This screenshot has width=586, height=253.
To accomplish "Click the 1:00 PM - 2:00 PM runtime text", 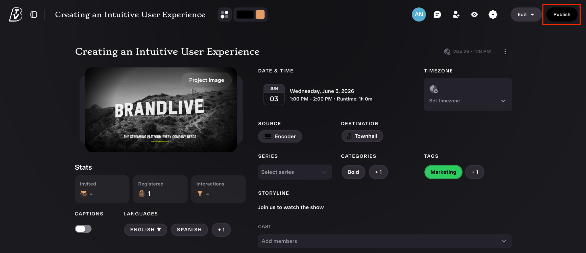I will tap(331, 99).
